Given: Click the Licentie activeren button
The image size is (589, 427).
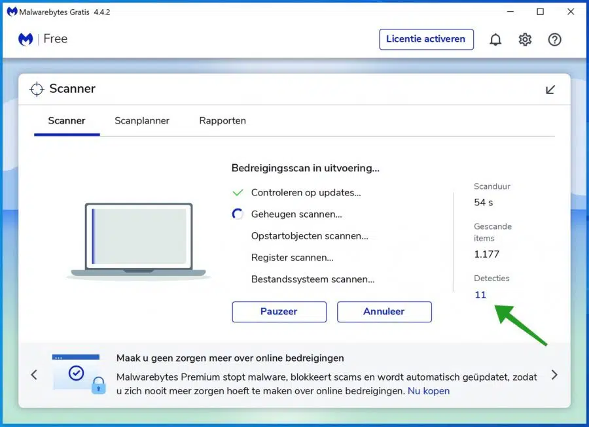Looking at the screenshot, I should click(x=426, y=39).
